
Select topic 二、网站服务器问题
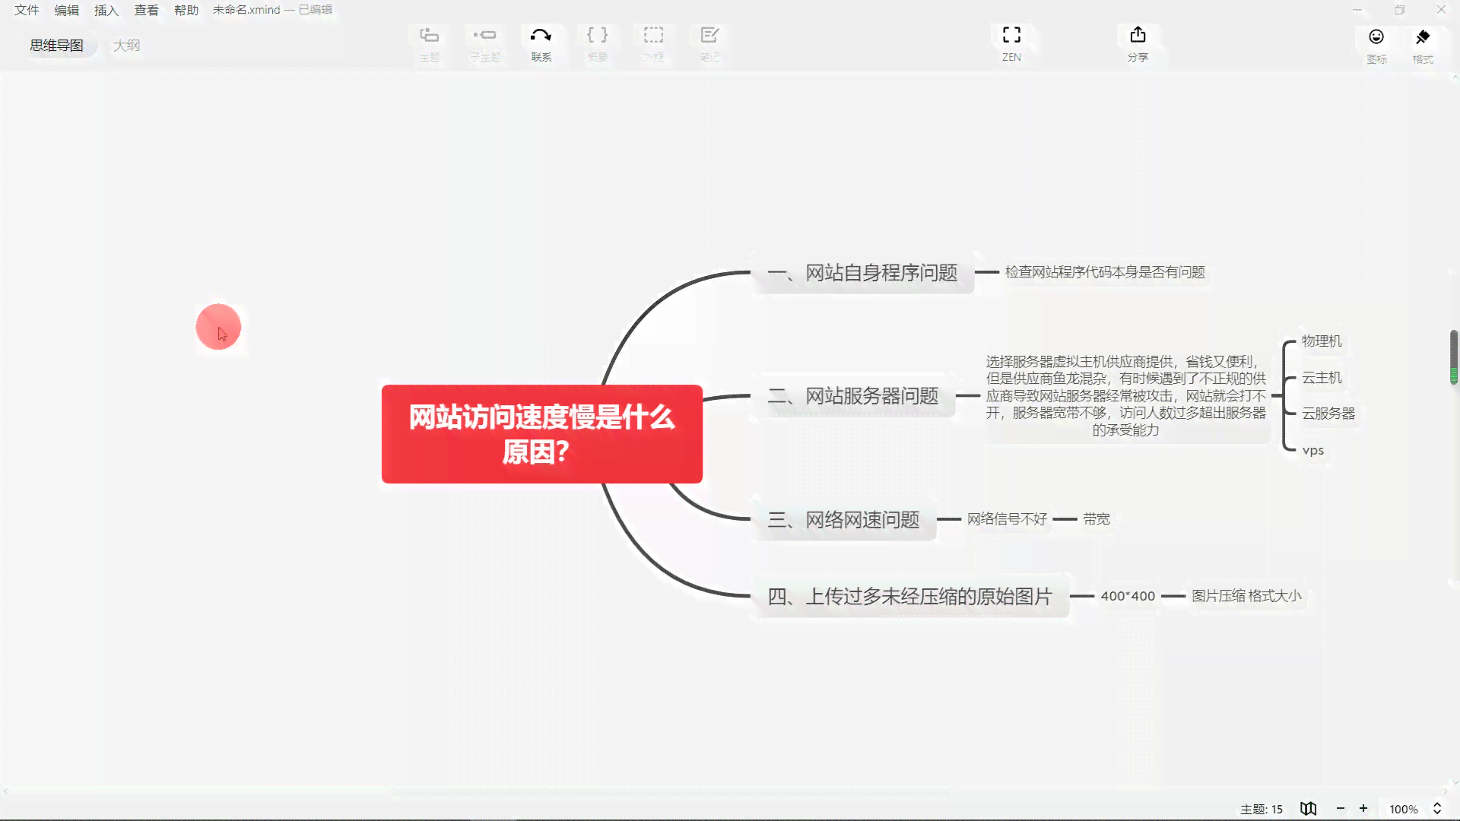(x=852, y=395)
